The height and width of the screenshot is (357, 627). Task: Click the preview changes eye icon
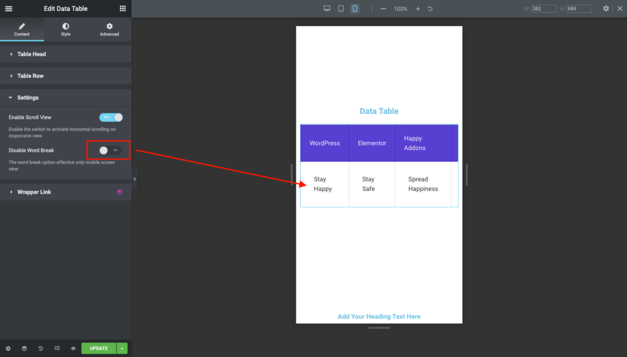[73, 348]
